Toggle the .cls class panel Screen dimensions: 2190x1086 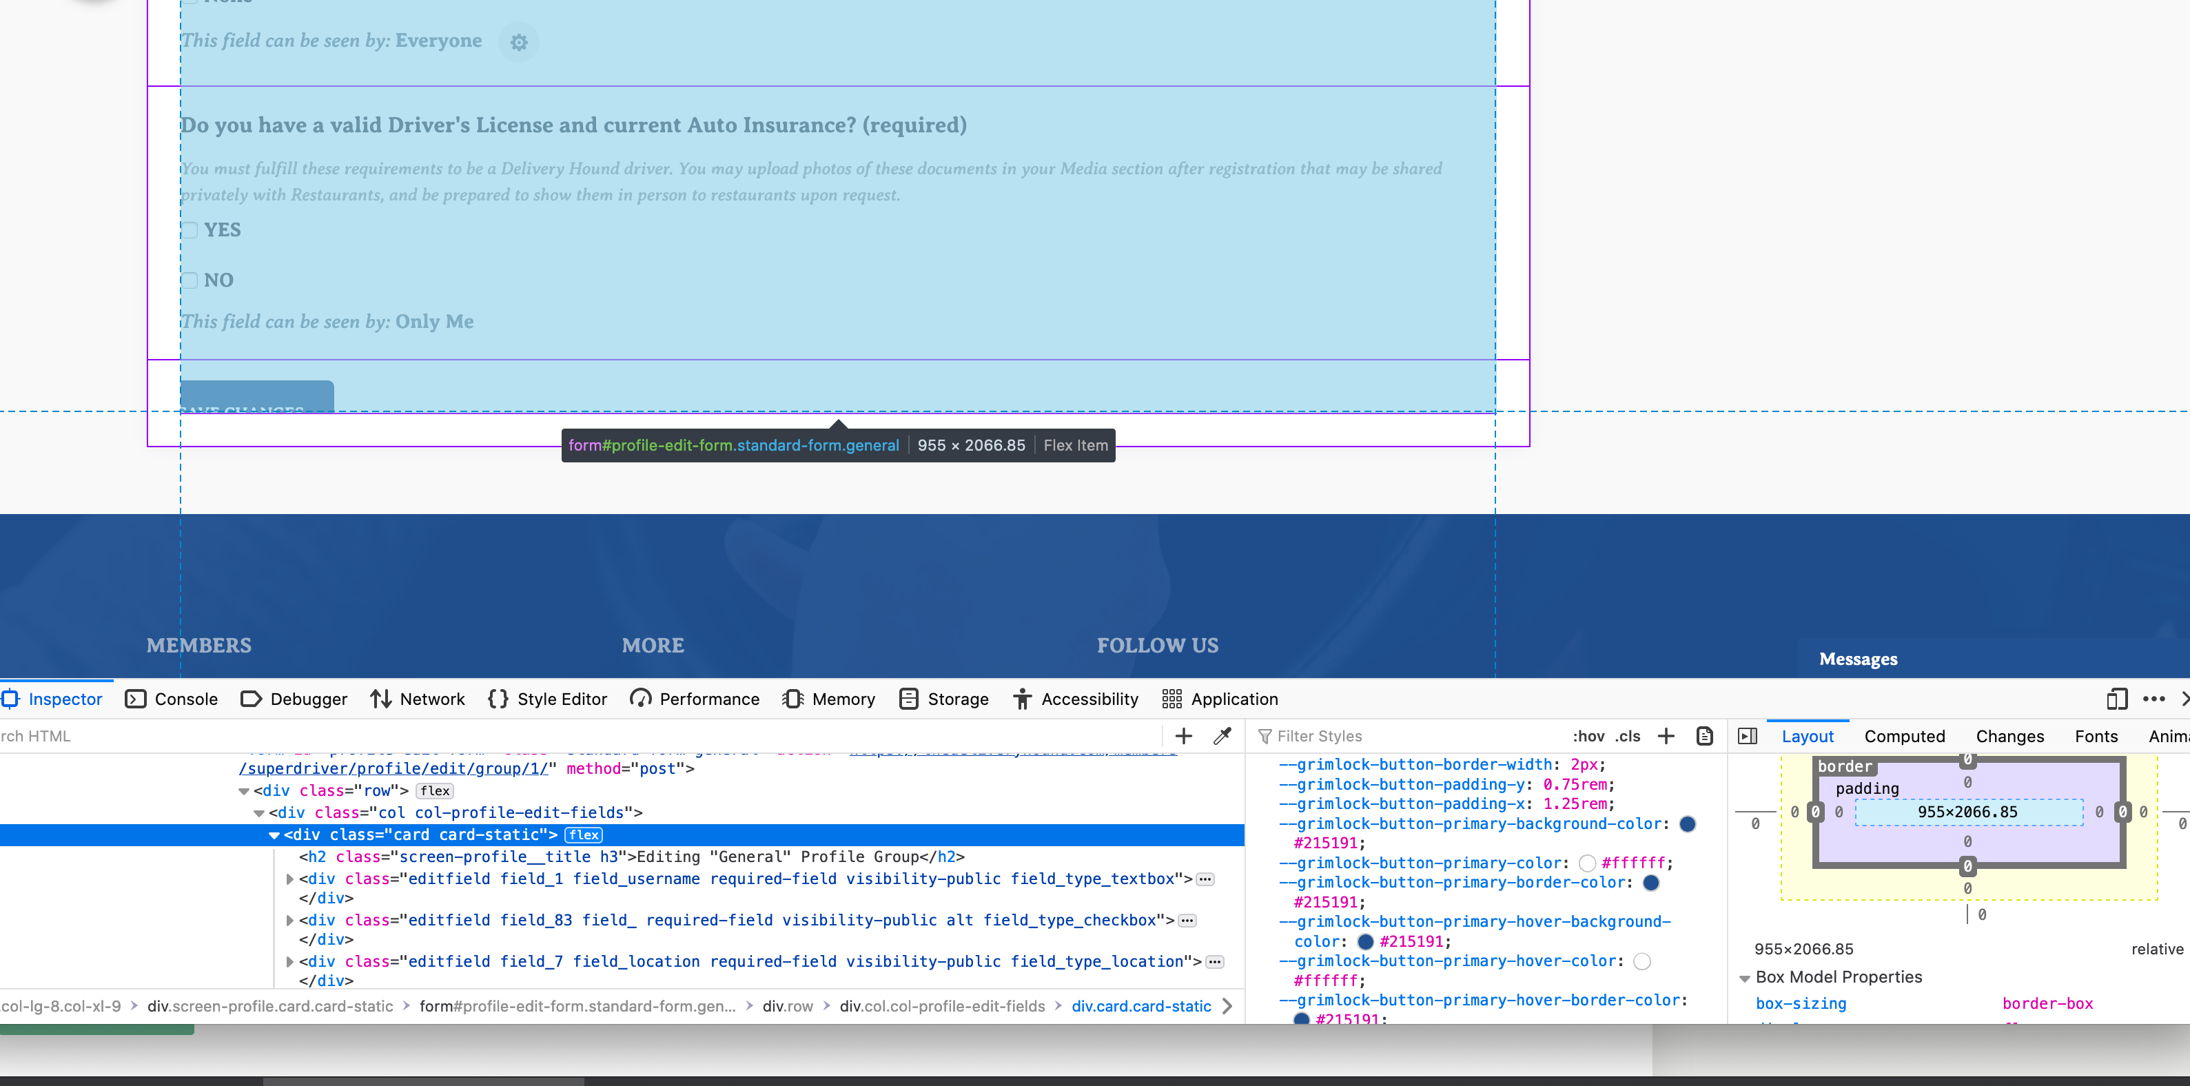point(1627,736)
